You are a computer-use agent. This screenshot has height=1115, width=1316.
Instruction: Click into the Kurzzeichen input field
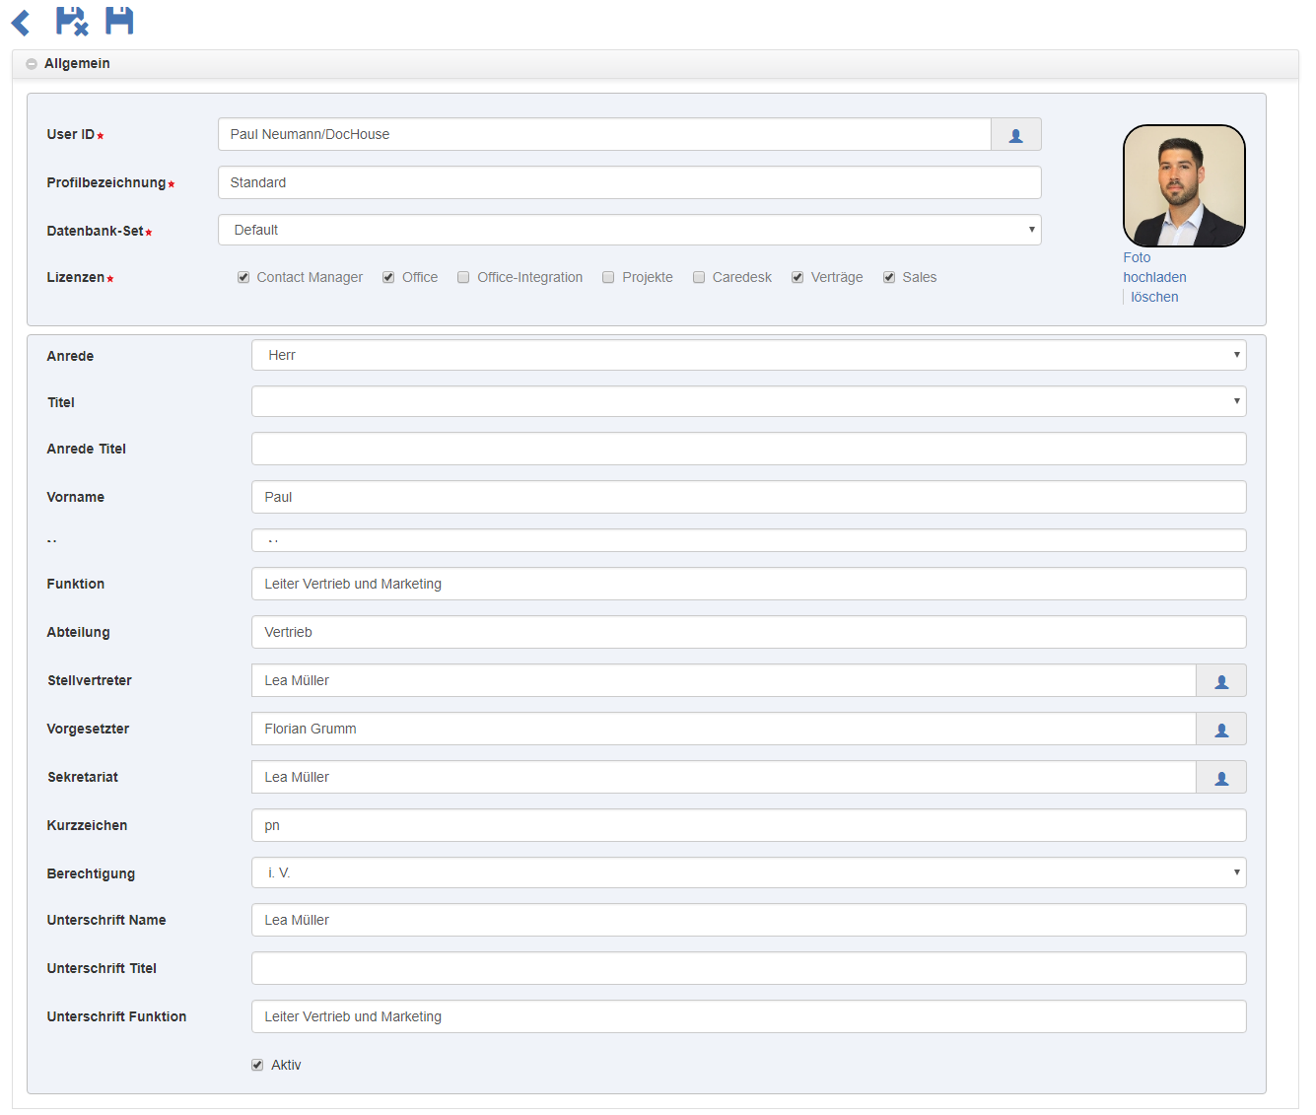[748, 826]
